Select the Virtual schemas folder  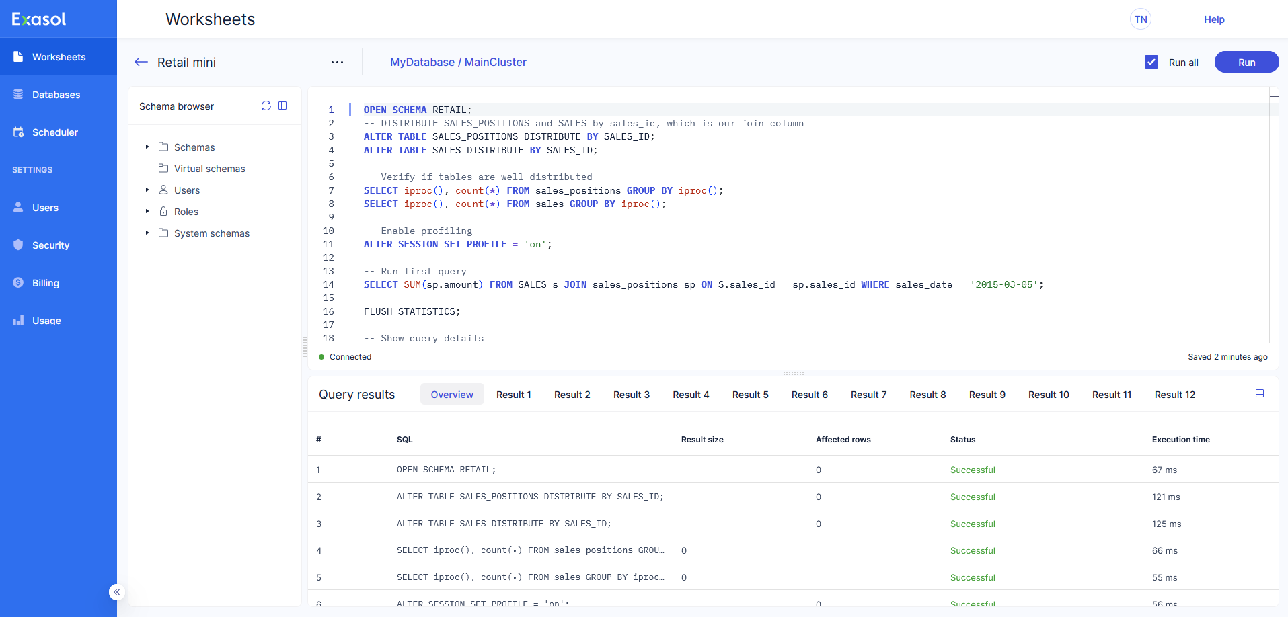[209, 169]
